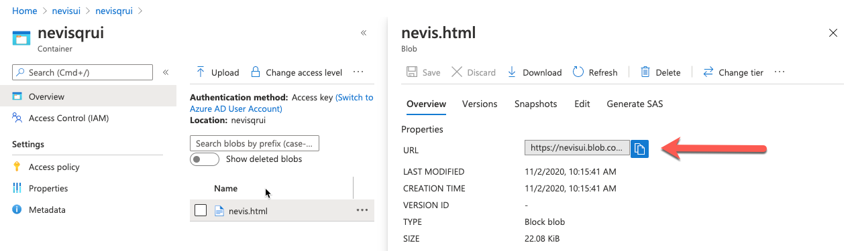The height and width of the screenshot is (251, 852).
Task: Click Change access level label
Action: coord(304,72)
